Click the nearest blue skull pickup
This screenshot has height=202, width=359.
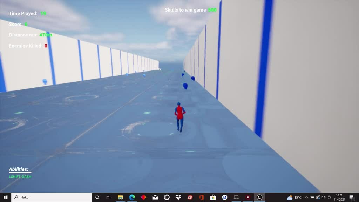[x=185, y=86]
